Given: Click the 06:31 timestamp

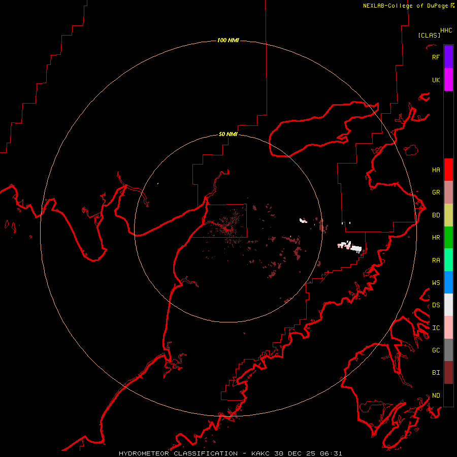Looking at the screenshot, I should click(331, 453).
